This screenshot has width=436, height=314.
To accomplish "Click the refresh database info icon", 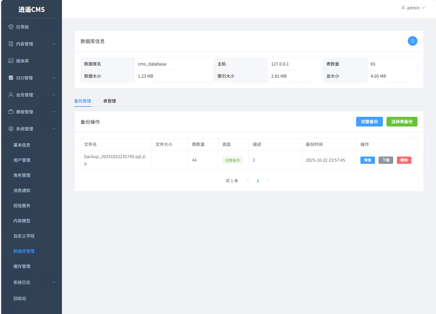I will pos(412,41).
